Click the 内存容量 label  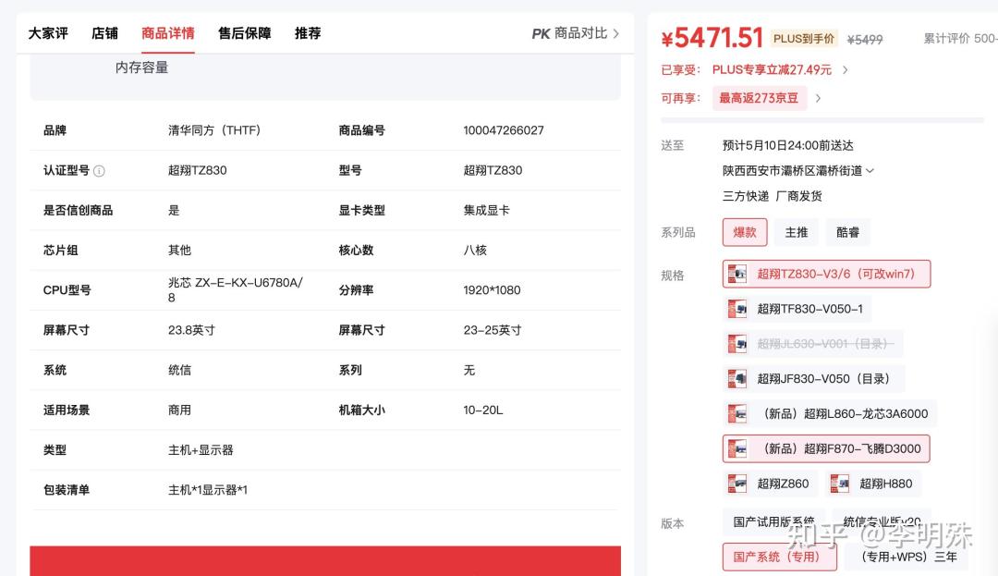click(142, 67)
